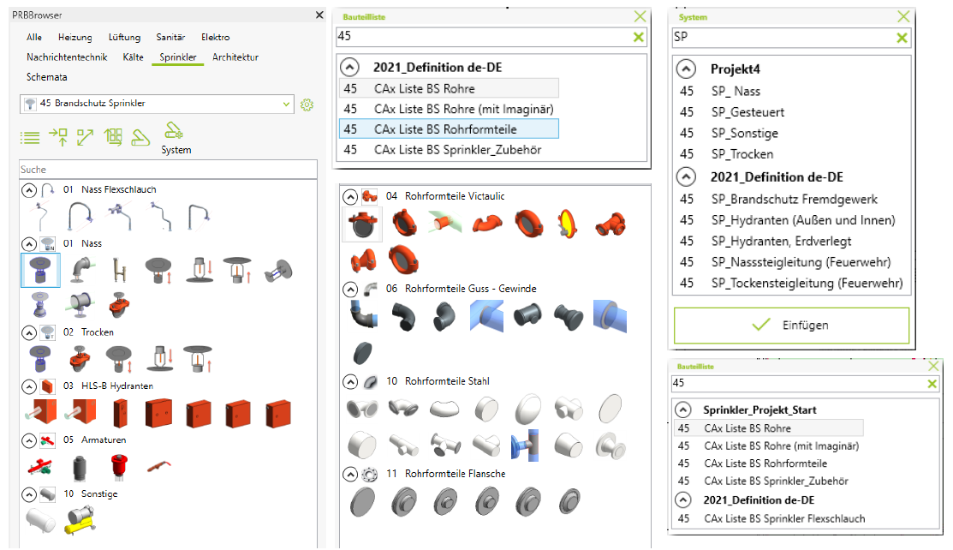Open the green gear settings icon
This screenshot has width=953, height=550.
pos(307,105)
